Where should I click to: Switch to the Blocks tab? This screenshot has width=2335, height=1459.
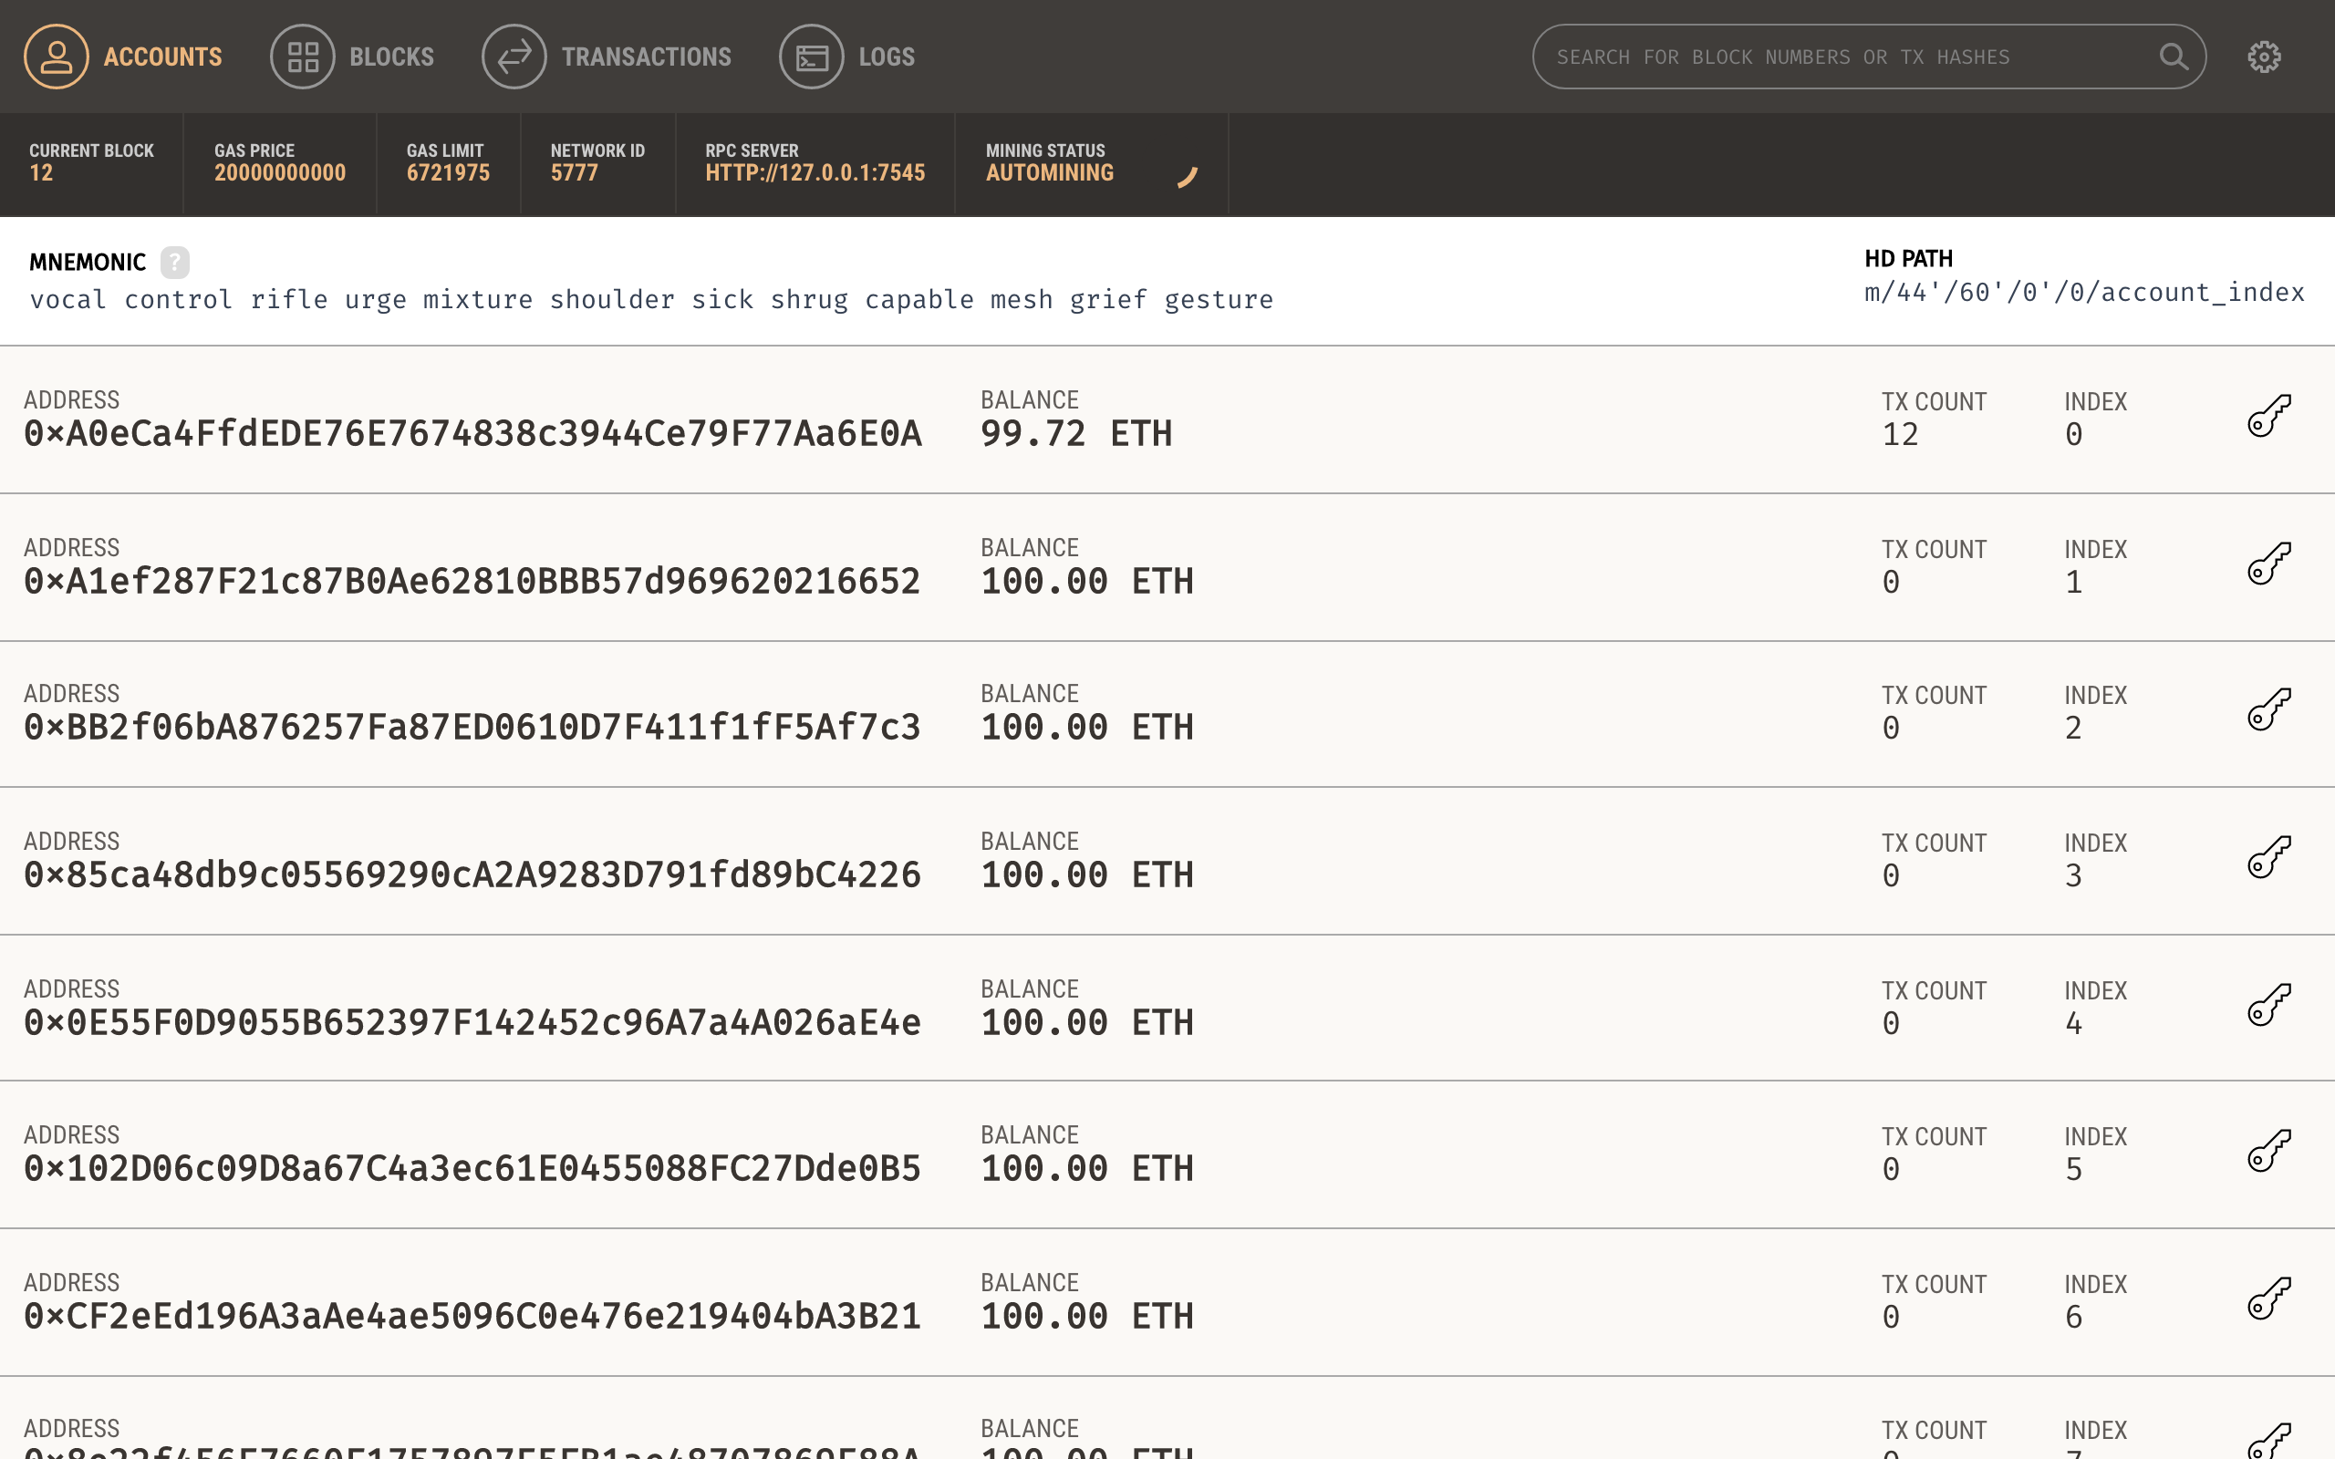click(352, 57)
